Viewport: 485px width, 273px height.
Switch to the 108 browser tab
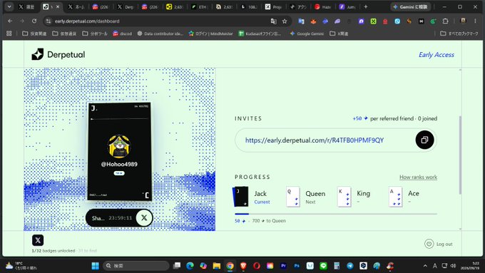[248, 6]
